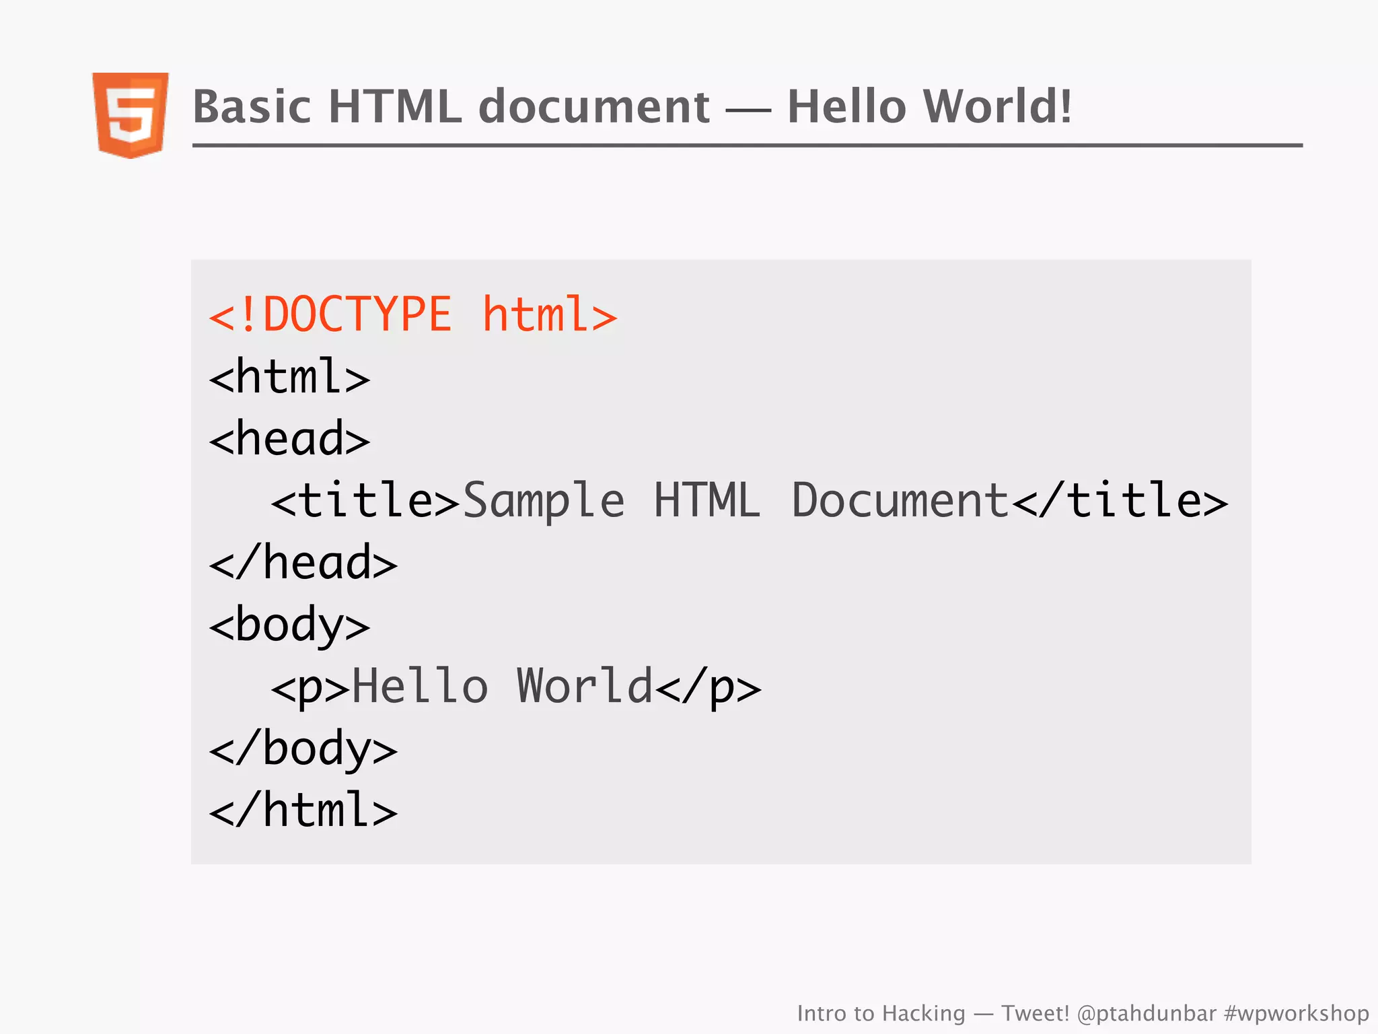Click the opening '<body>' tag line
The height and width of the screenshot is (1034, 1378).
point(289,625)
